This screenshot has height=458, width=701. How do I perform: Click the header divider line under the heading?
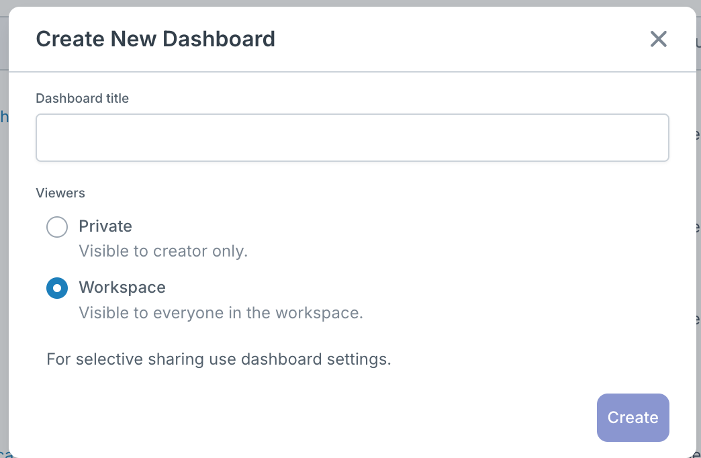pyautogui.click(x=352, y=71)
